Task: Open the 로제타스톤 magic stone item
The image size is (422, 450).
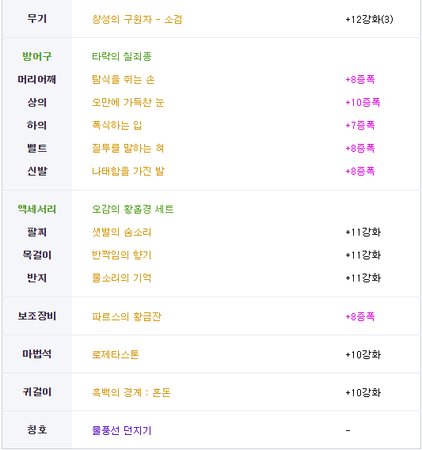Action: click(x=116, y=355)
